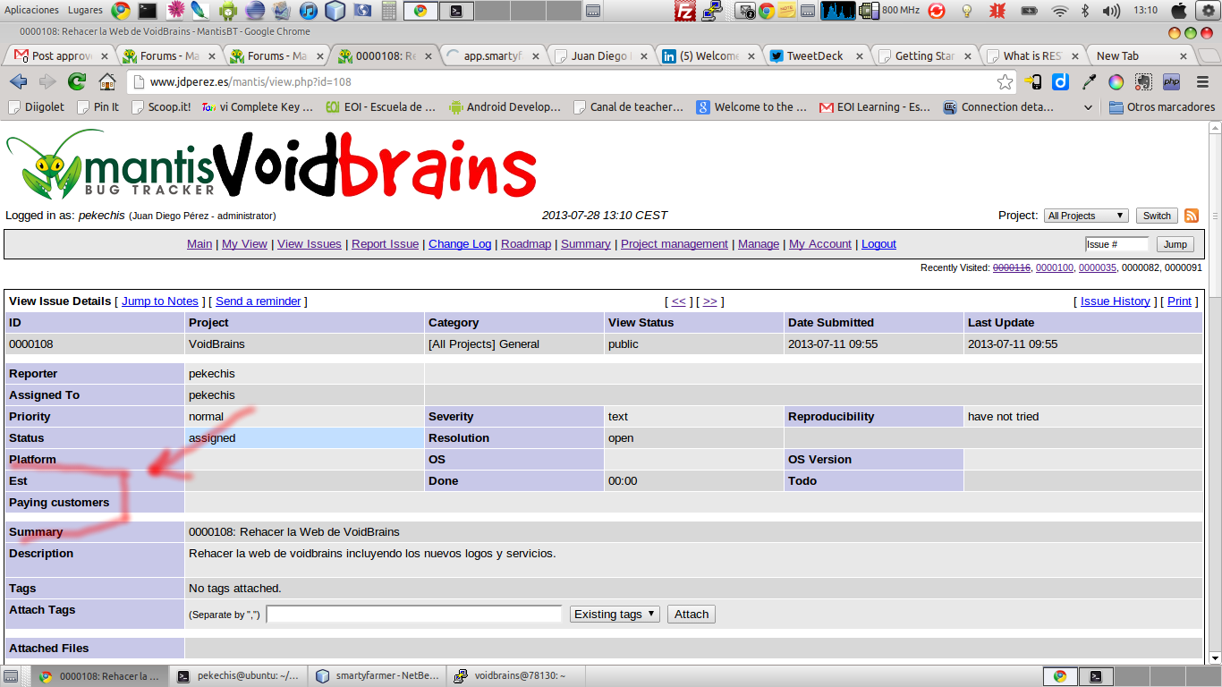Launch the terminal from the top panel

[148, 11]
